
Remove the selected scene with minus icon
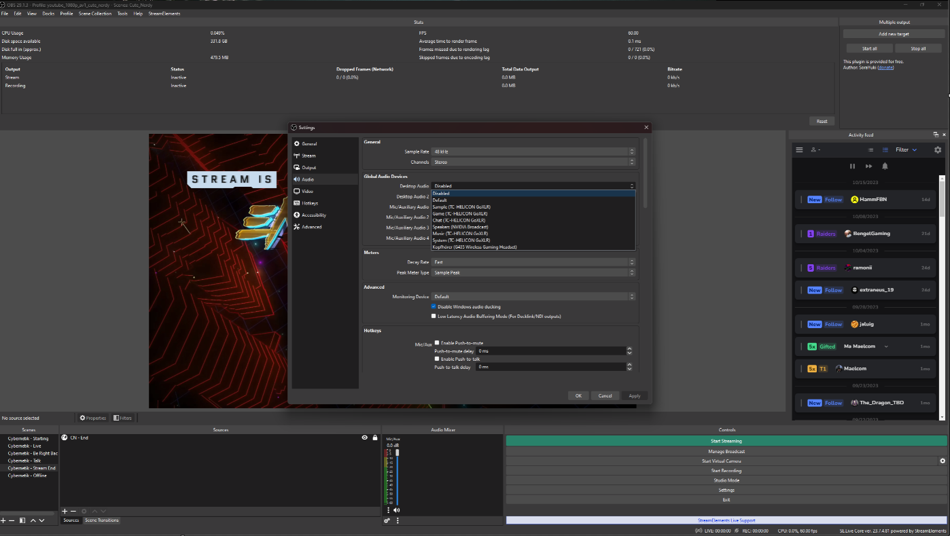pos(12,520)
